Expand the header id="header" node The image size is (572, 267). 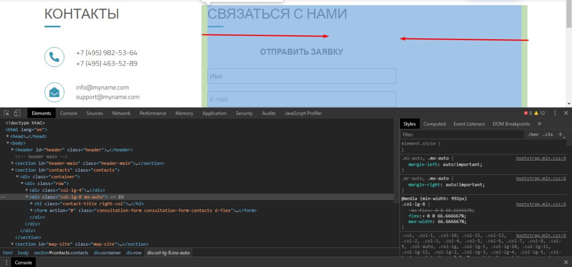pyautogui.click(x=13, y=150)
